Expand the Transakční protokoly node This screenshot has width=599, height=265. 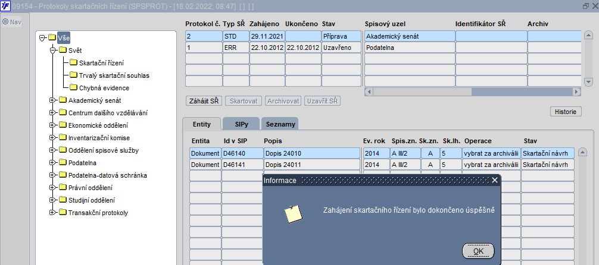[52, 213]
